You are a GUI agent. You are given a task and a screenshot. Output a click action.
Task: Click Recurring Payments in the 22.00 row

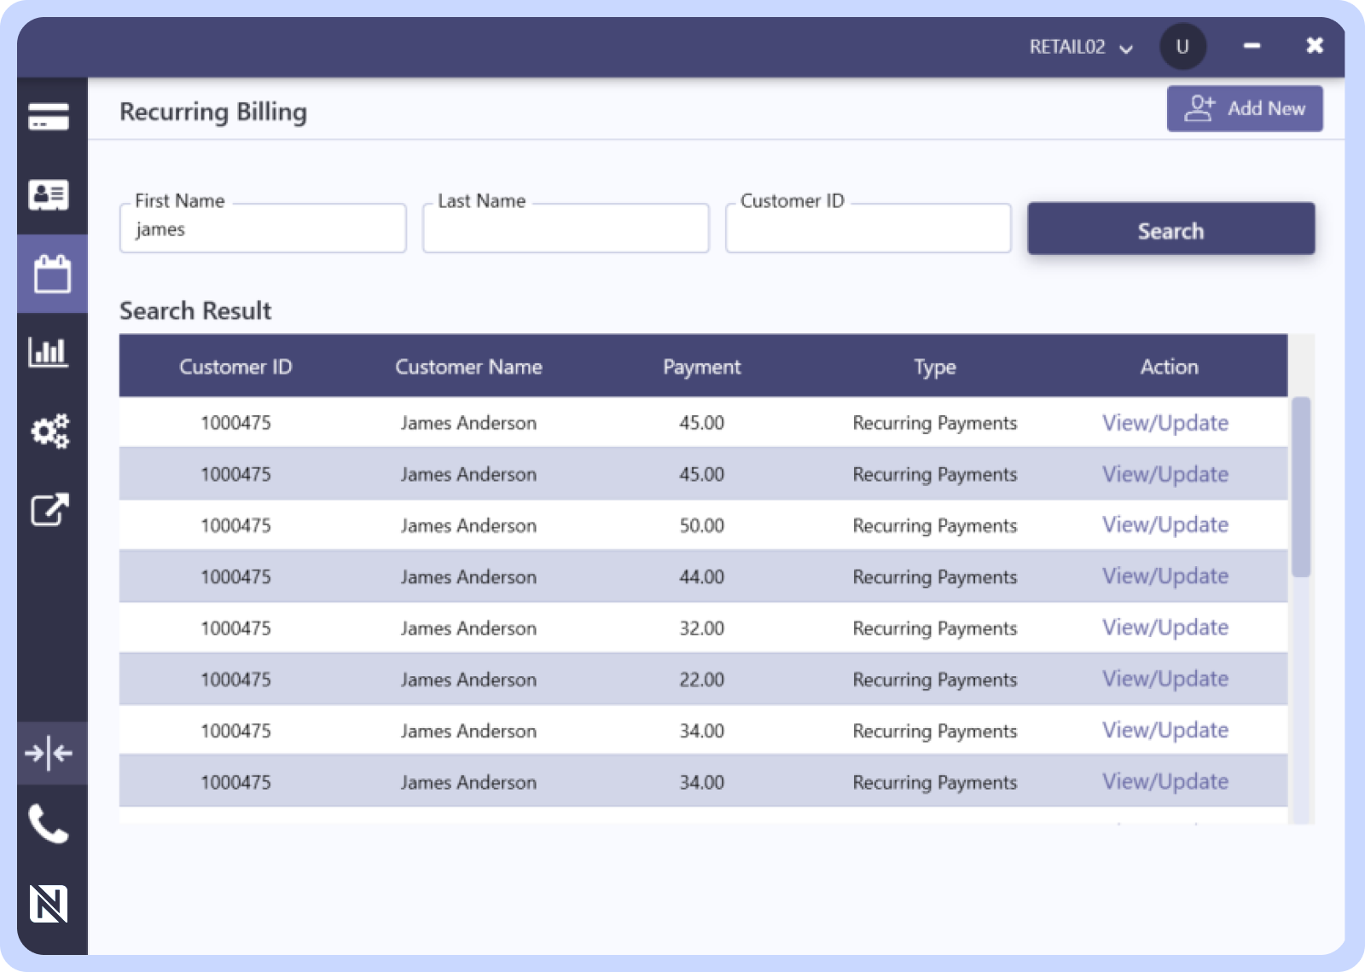[x=935, y=680]
